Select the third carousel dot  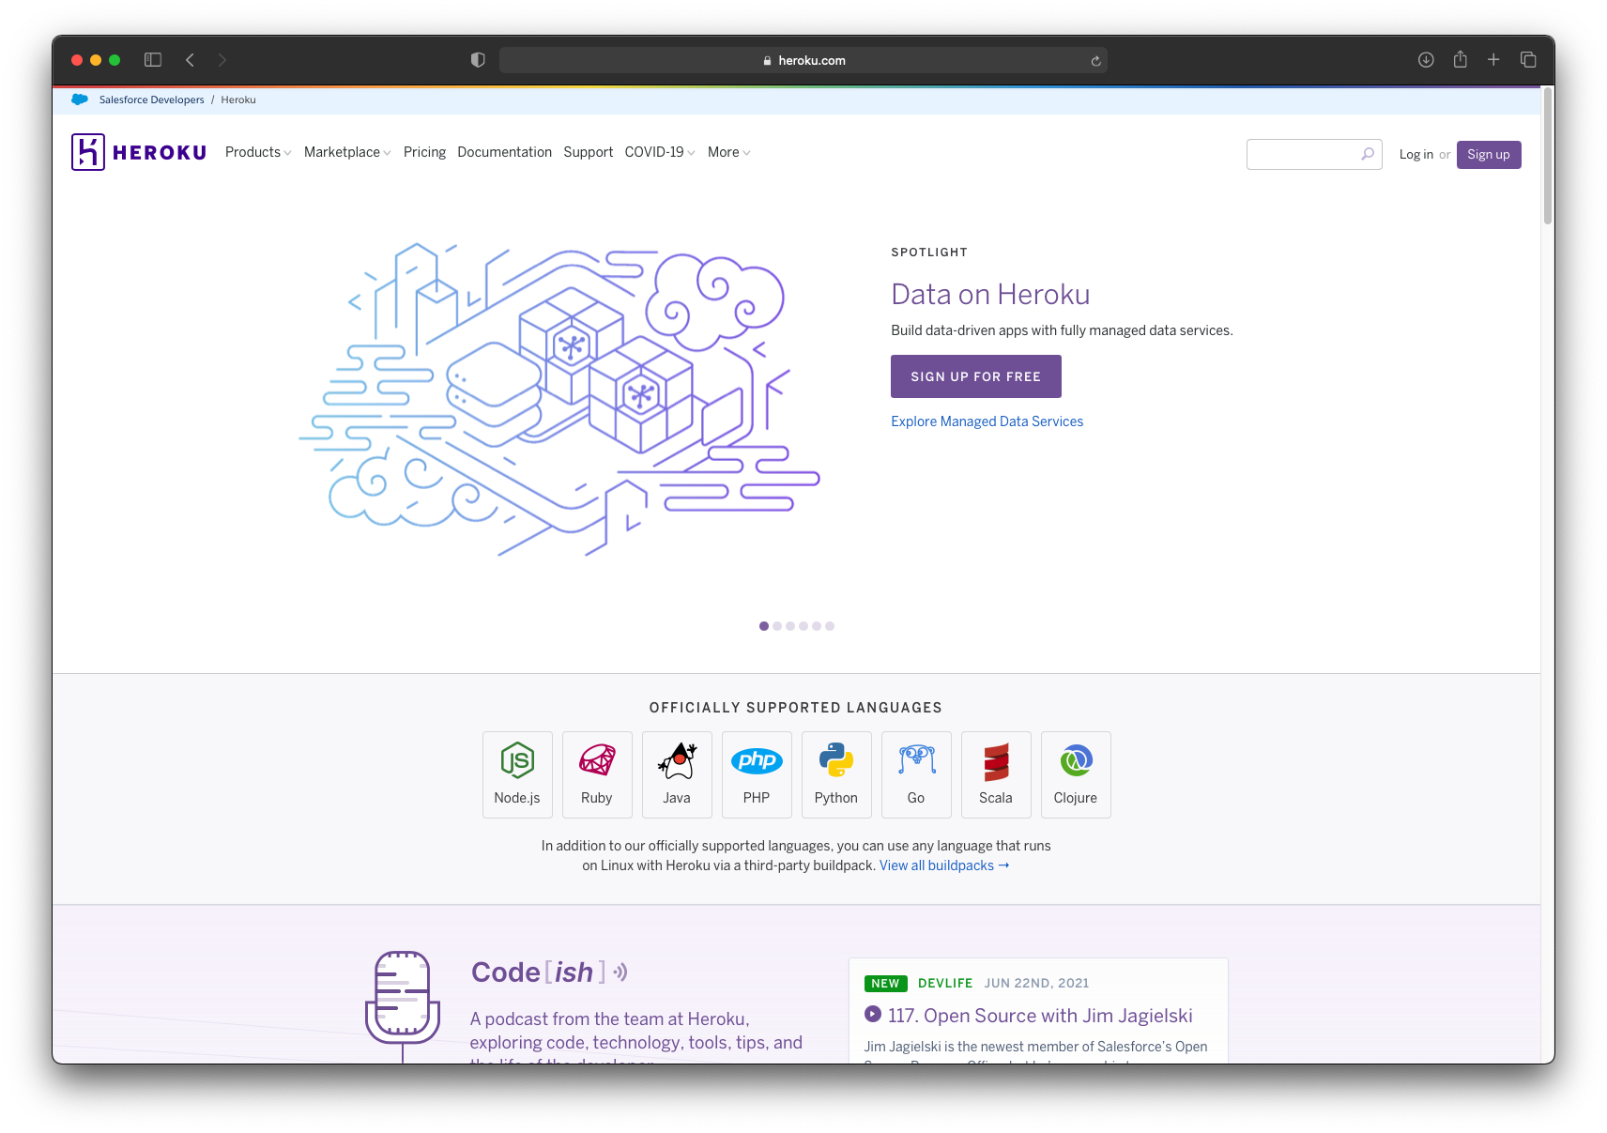(790, 626)
